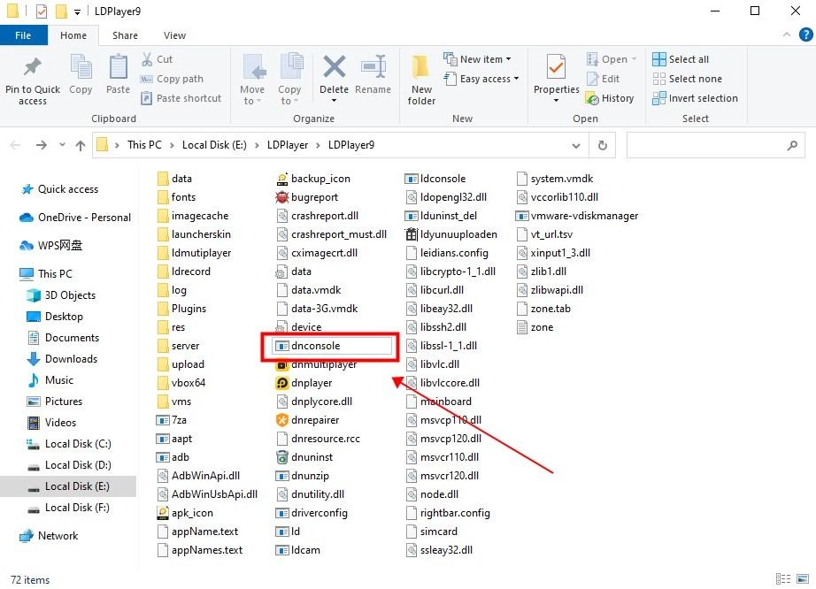The height and width of the screenshot is (589, 816).
Task: Click the Help question mark icon
Action: (805, 34)
